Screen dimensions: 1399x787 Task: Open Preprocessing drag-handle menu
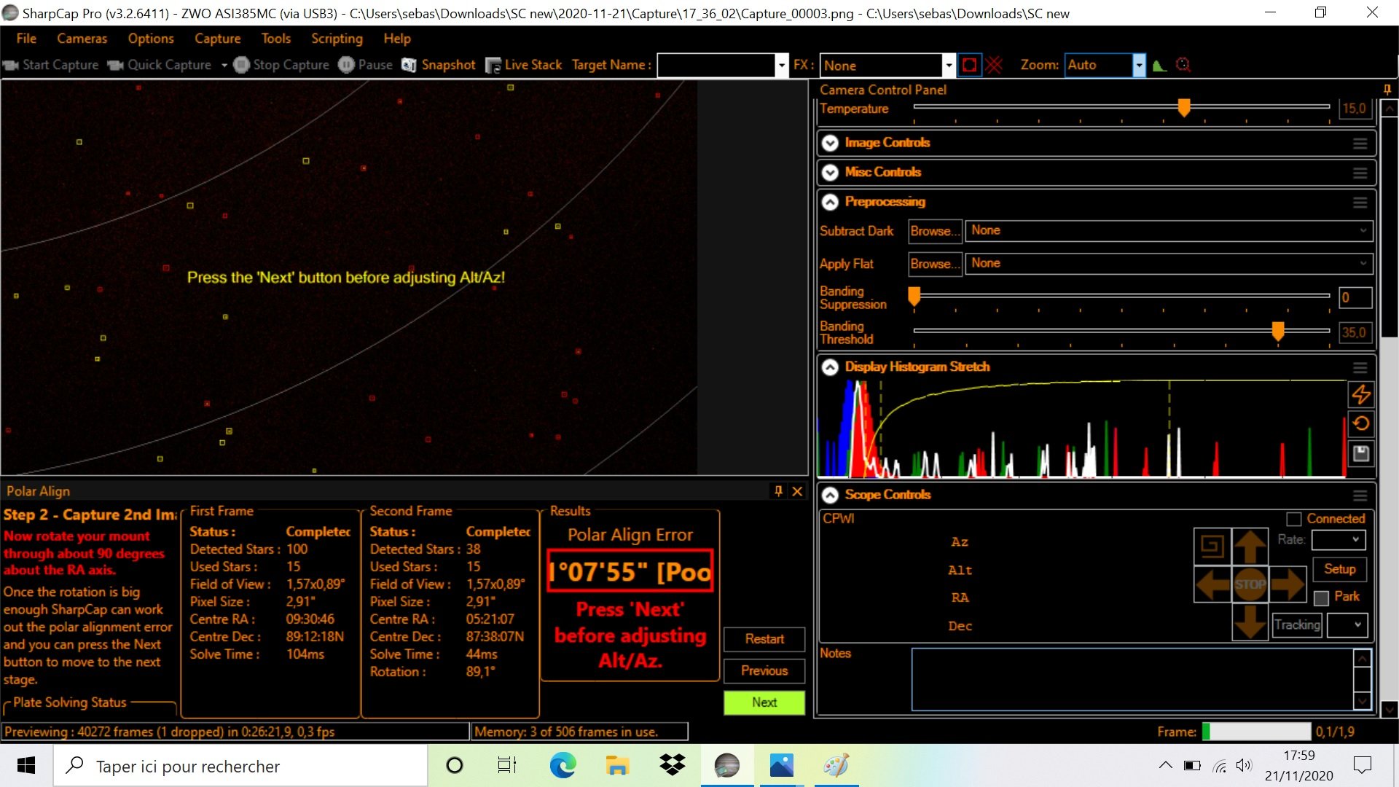1360,202
